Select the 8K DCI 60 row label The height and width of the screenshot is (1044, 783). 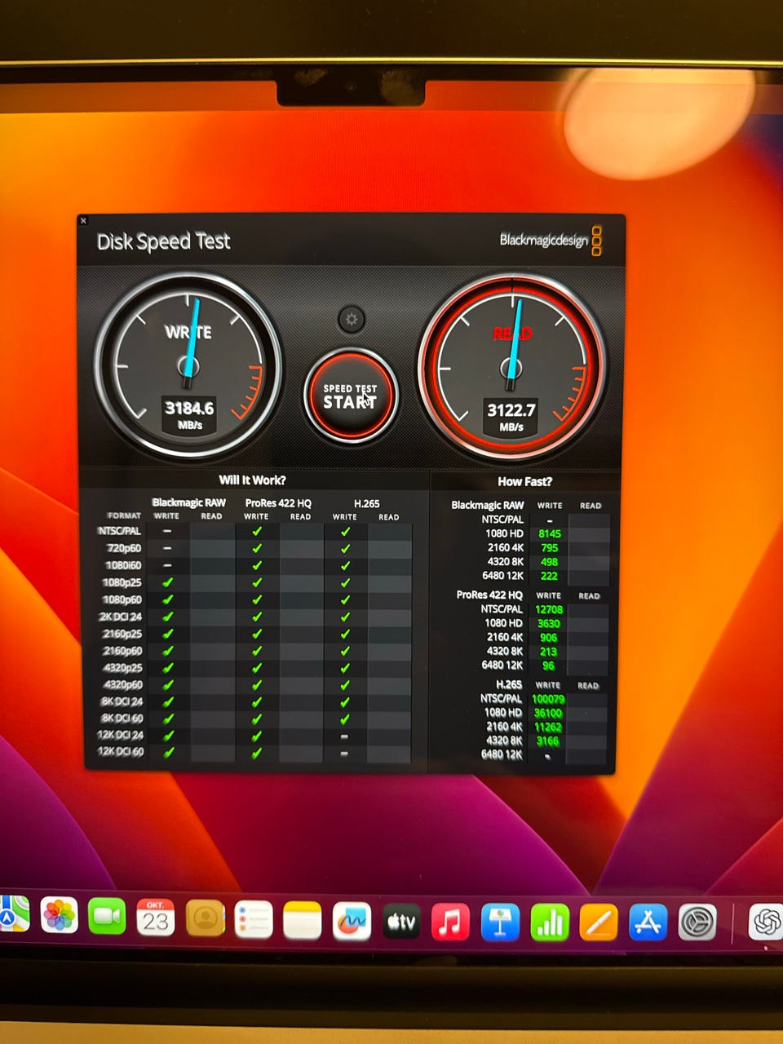click(122, 719)
